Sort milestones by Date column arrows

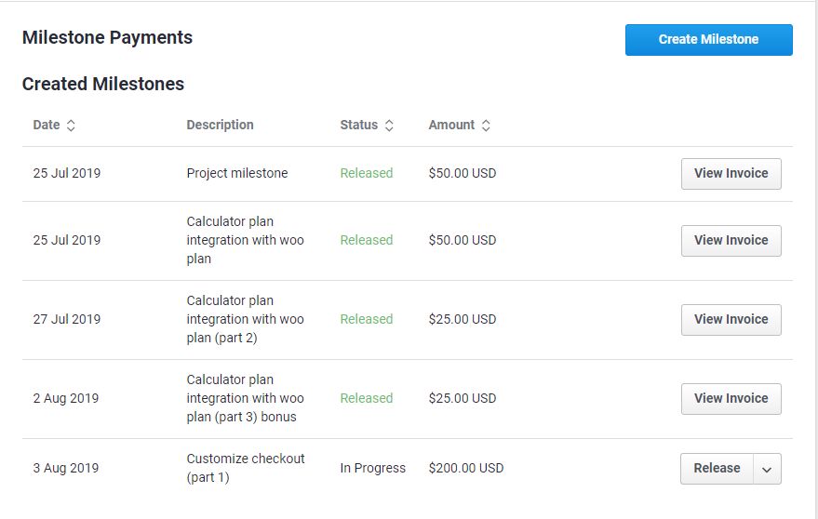click(71, 126)
